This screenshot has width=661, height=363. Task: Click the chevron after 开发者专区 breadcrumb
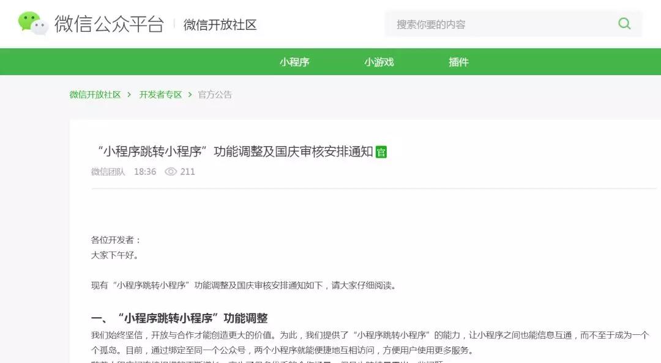click(190, 94)
